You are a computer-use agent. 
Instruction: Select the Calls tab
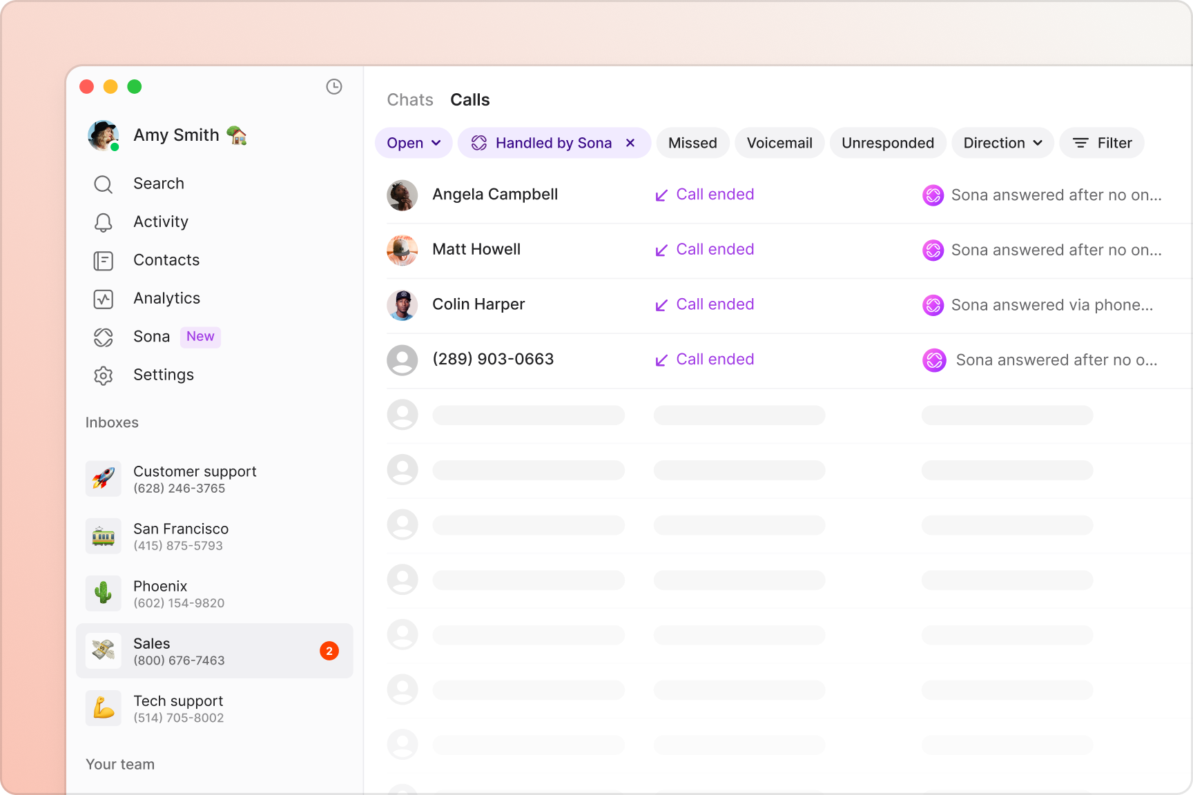point(470,100)
